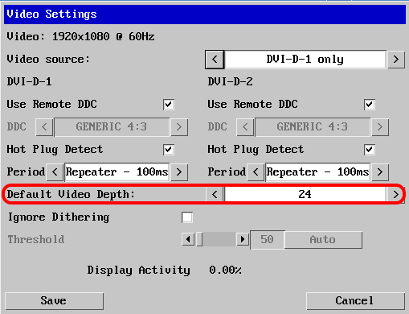Toggle Use Remote DDC for DVI-D-2
Image resolution: width=409 pixels, height=314 pixels.
tap(370, 105)
